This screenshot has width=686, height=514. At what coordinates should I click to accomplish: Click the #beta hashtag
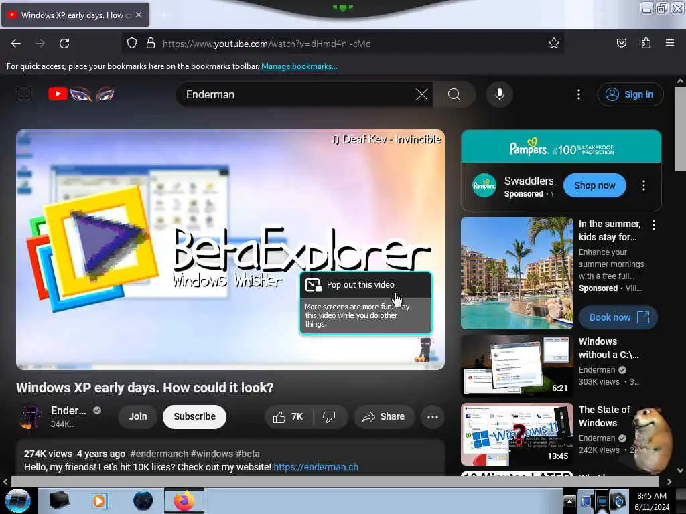click(248, 454)
